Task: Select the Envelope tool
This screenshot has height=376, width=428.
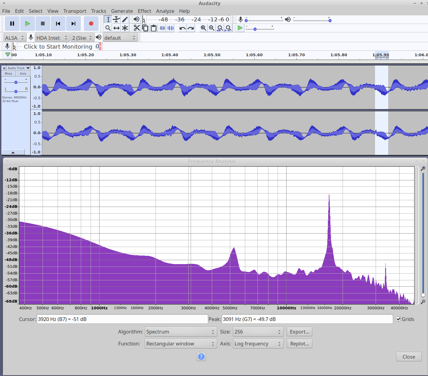Action: 116,20
